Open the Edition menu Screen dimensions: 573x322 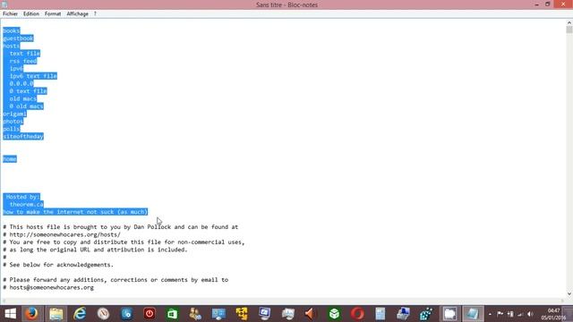coord(31,14)
